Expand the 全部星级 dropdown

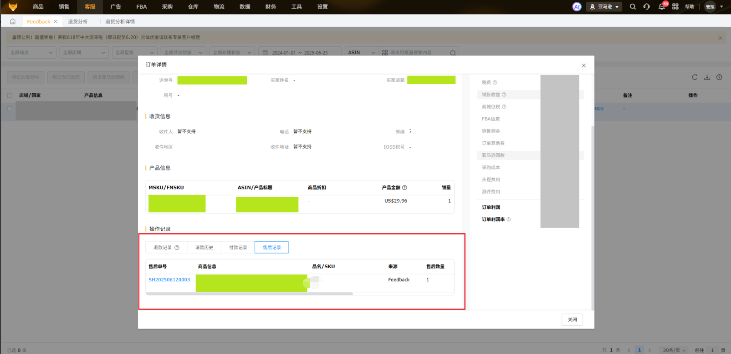pos(135,53)
